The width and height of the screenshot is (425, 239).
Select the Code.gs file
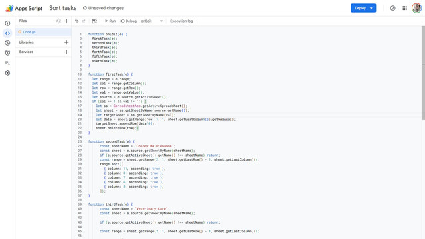(x=43, y=32)
